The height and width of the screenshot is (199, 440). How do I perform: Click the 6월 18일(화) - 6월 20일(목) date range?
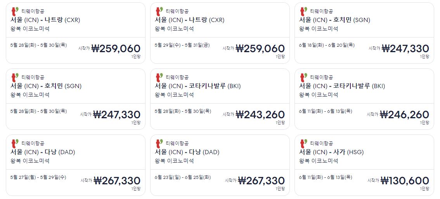[327, 45]
